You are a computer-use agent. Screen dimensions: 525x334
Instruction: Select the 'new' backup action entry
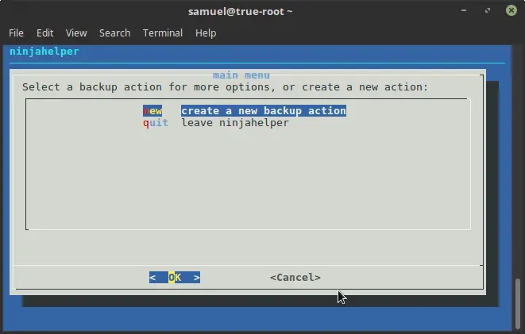coord(152,111)
